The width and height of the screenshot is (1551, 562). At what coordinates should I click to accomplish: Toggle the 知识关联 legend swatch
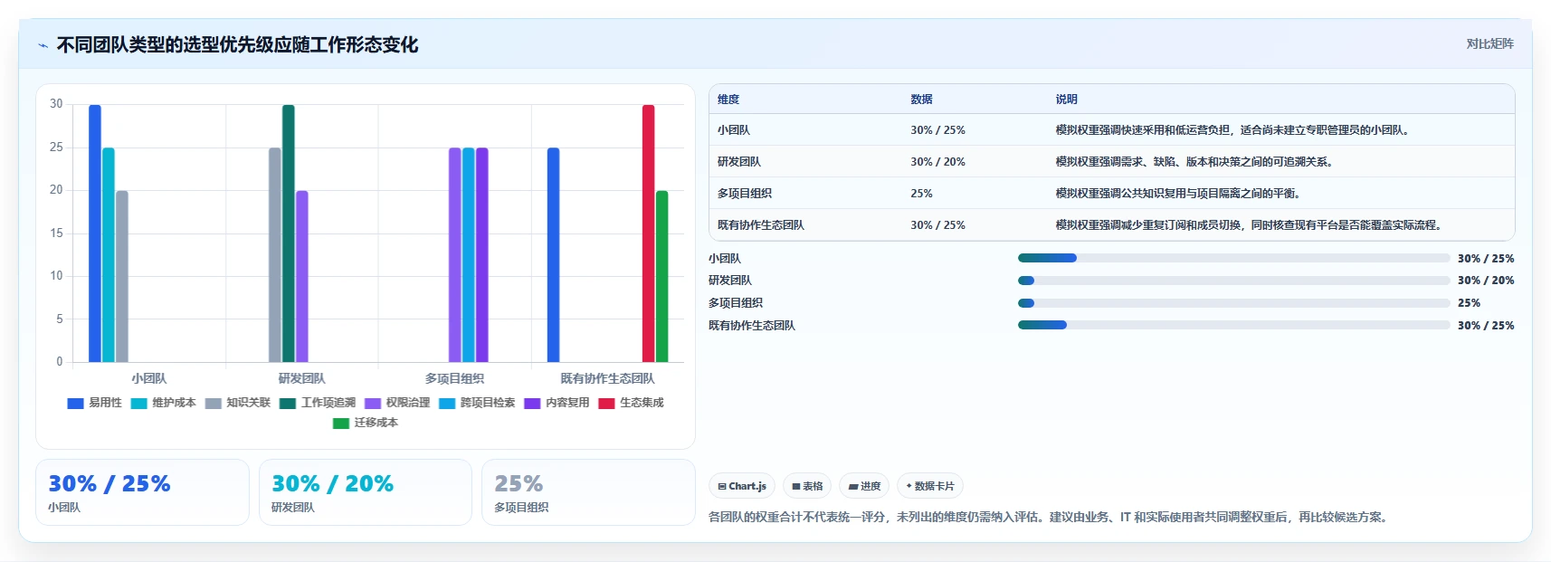coord(214,403)
